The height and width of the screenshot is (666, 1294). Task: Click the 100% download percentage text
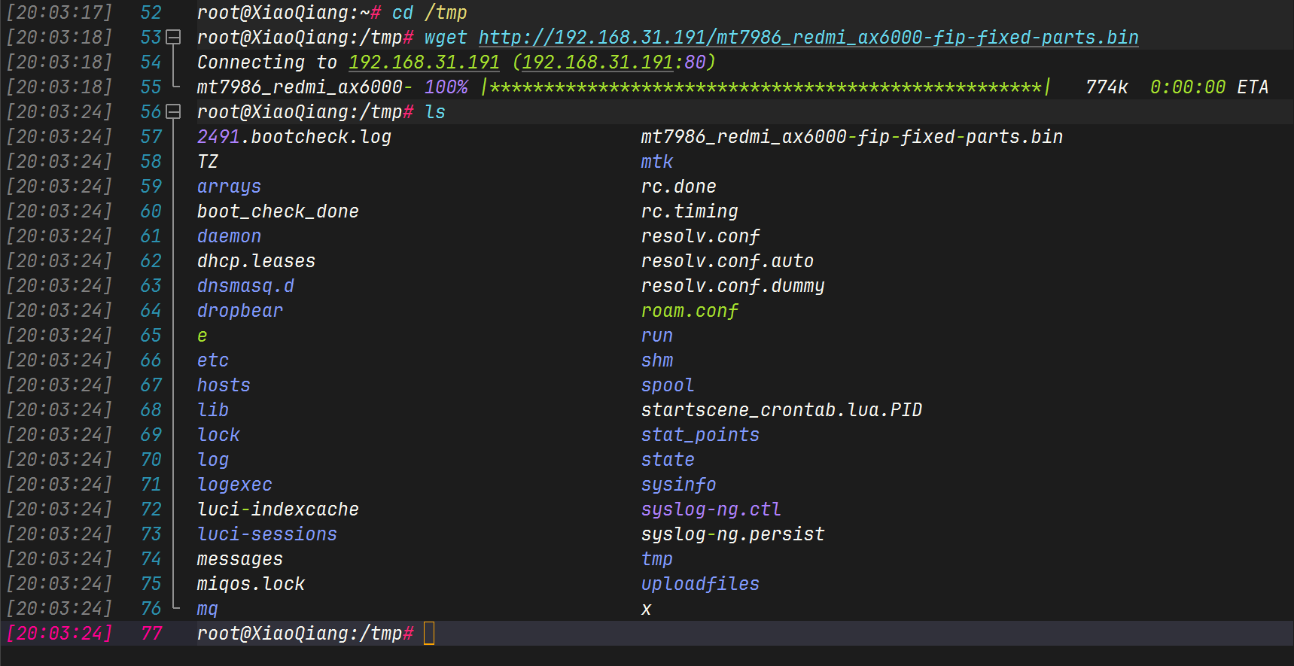[446, 87]
